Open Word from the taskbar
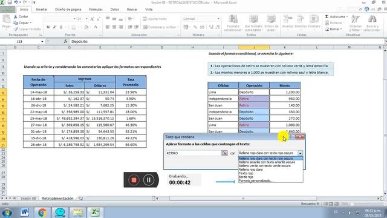 pyautogui.click(x=25, y=213)
